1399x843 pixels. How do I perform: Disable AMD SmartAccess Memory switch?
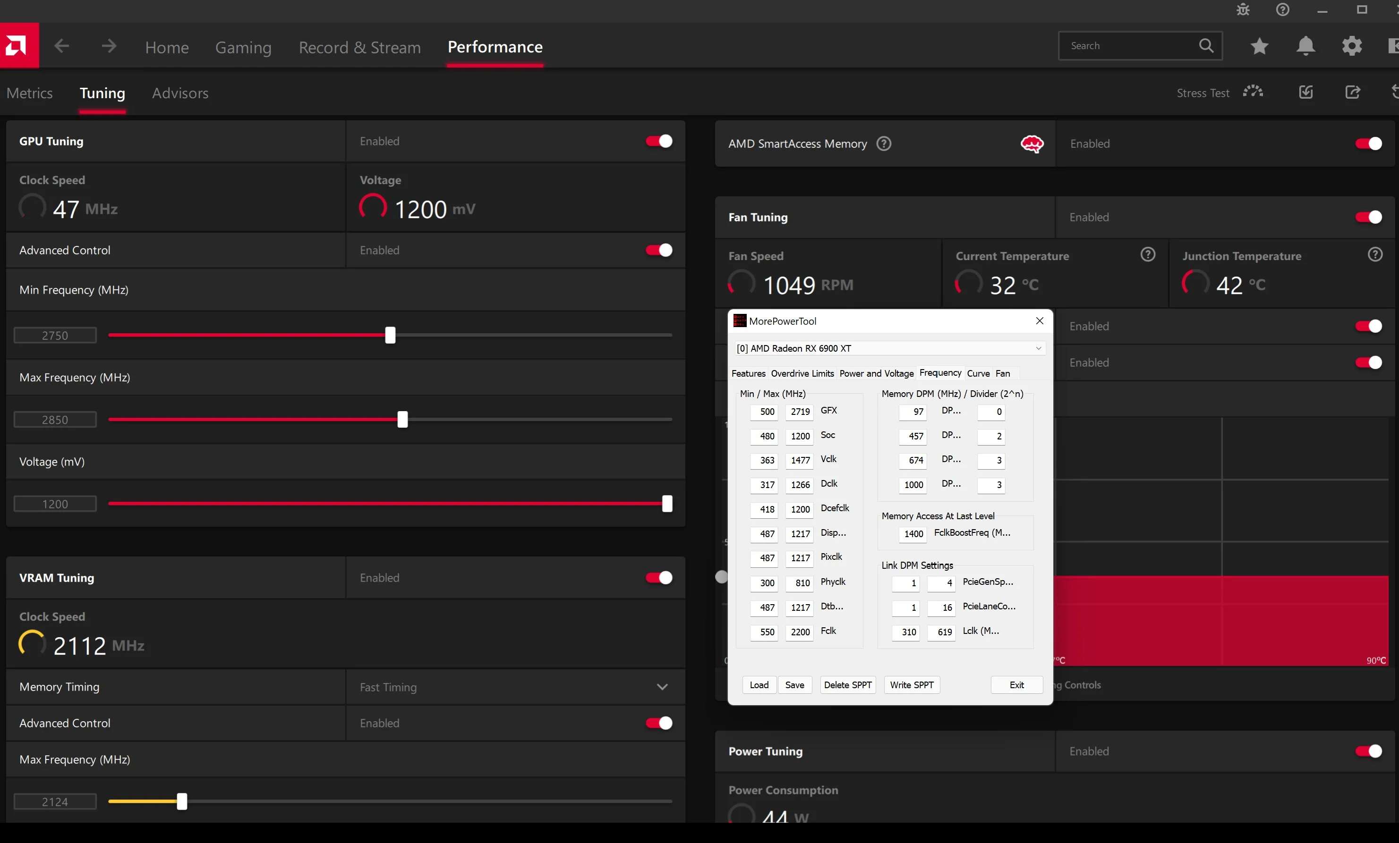point(1368,143)
